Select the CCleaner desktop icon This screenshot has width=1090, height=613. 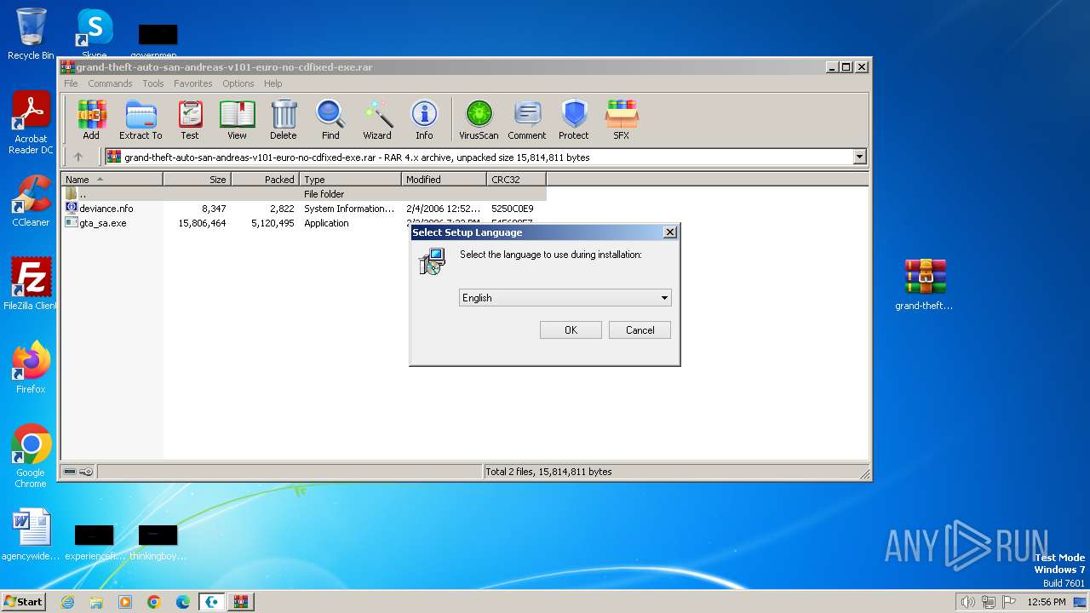31,201
